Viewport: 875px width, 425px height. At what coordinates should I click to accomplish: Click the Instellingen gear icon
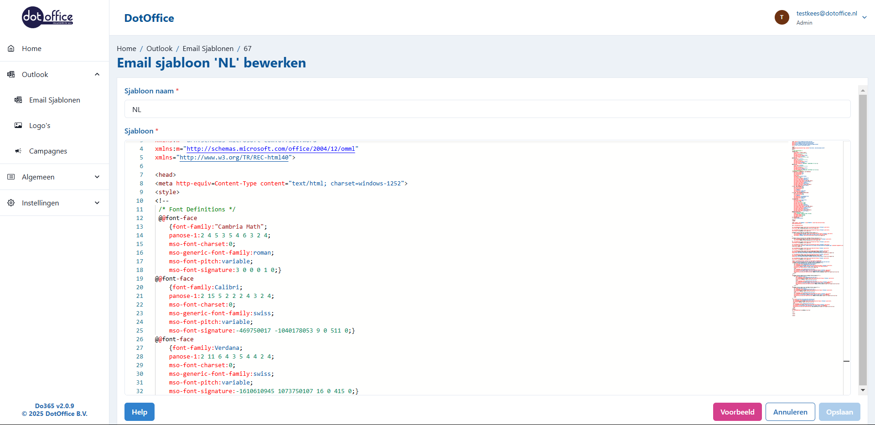[x=11, y=203]
